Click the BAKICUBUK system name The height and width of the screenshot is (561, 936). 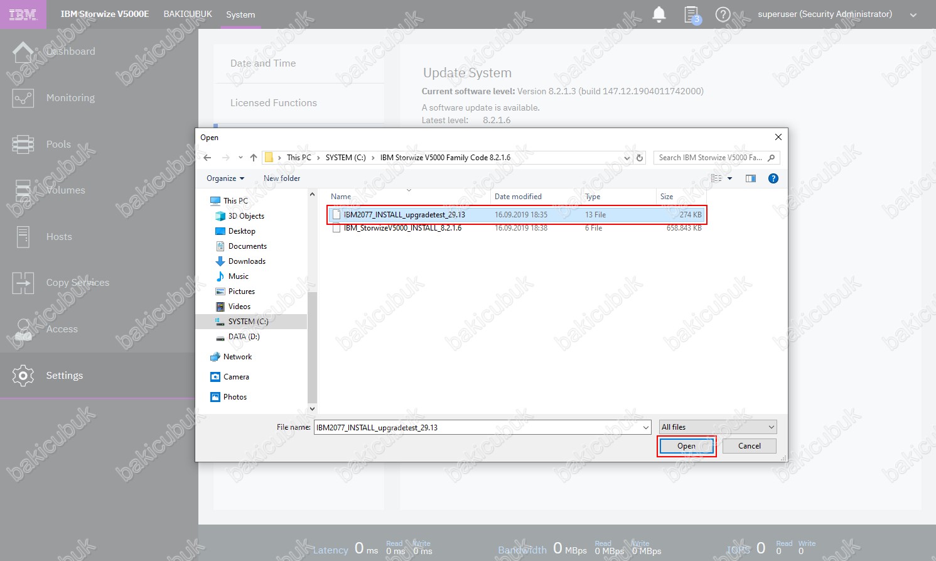188,14
